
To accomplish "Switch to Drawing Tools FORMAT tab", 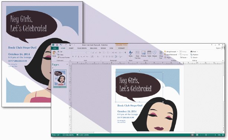I will 121,48.
